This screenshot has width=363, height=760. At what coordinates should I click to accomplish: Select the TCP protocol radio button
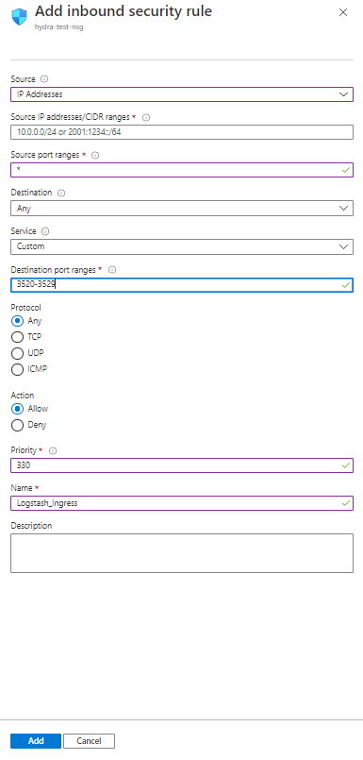coord(17,337)
